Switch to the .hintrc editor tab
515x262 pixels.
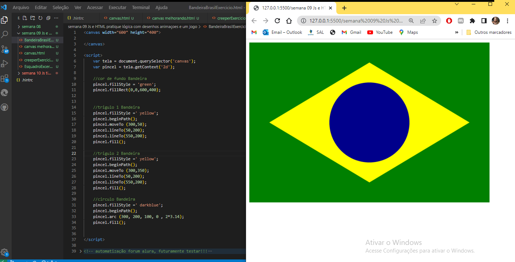click(81, 18)
